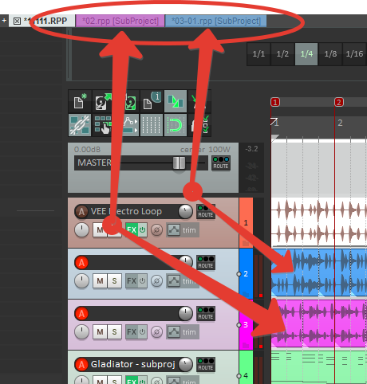
Task: Toggle record arm on track 2
Action: click(81, 263)
